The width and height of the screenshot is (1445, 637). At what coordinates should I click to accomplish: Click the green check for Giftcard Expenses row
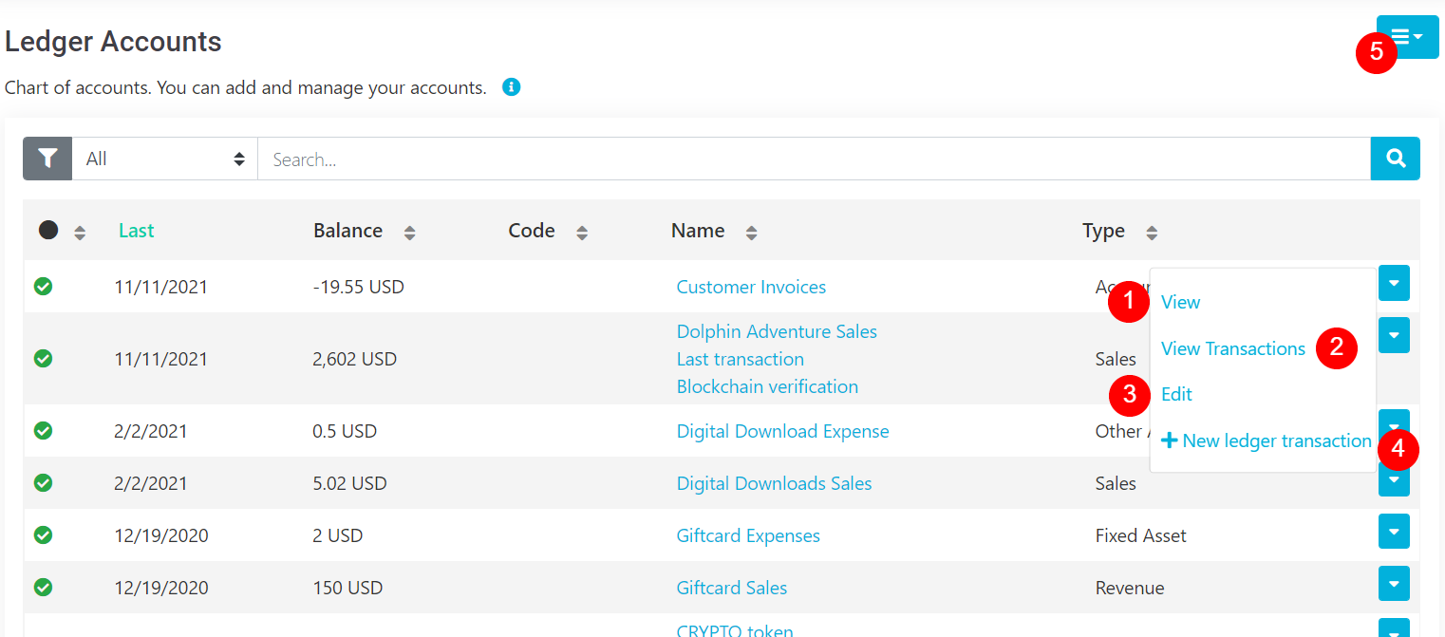click(43, 535)
